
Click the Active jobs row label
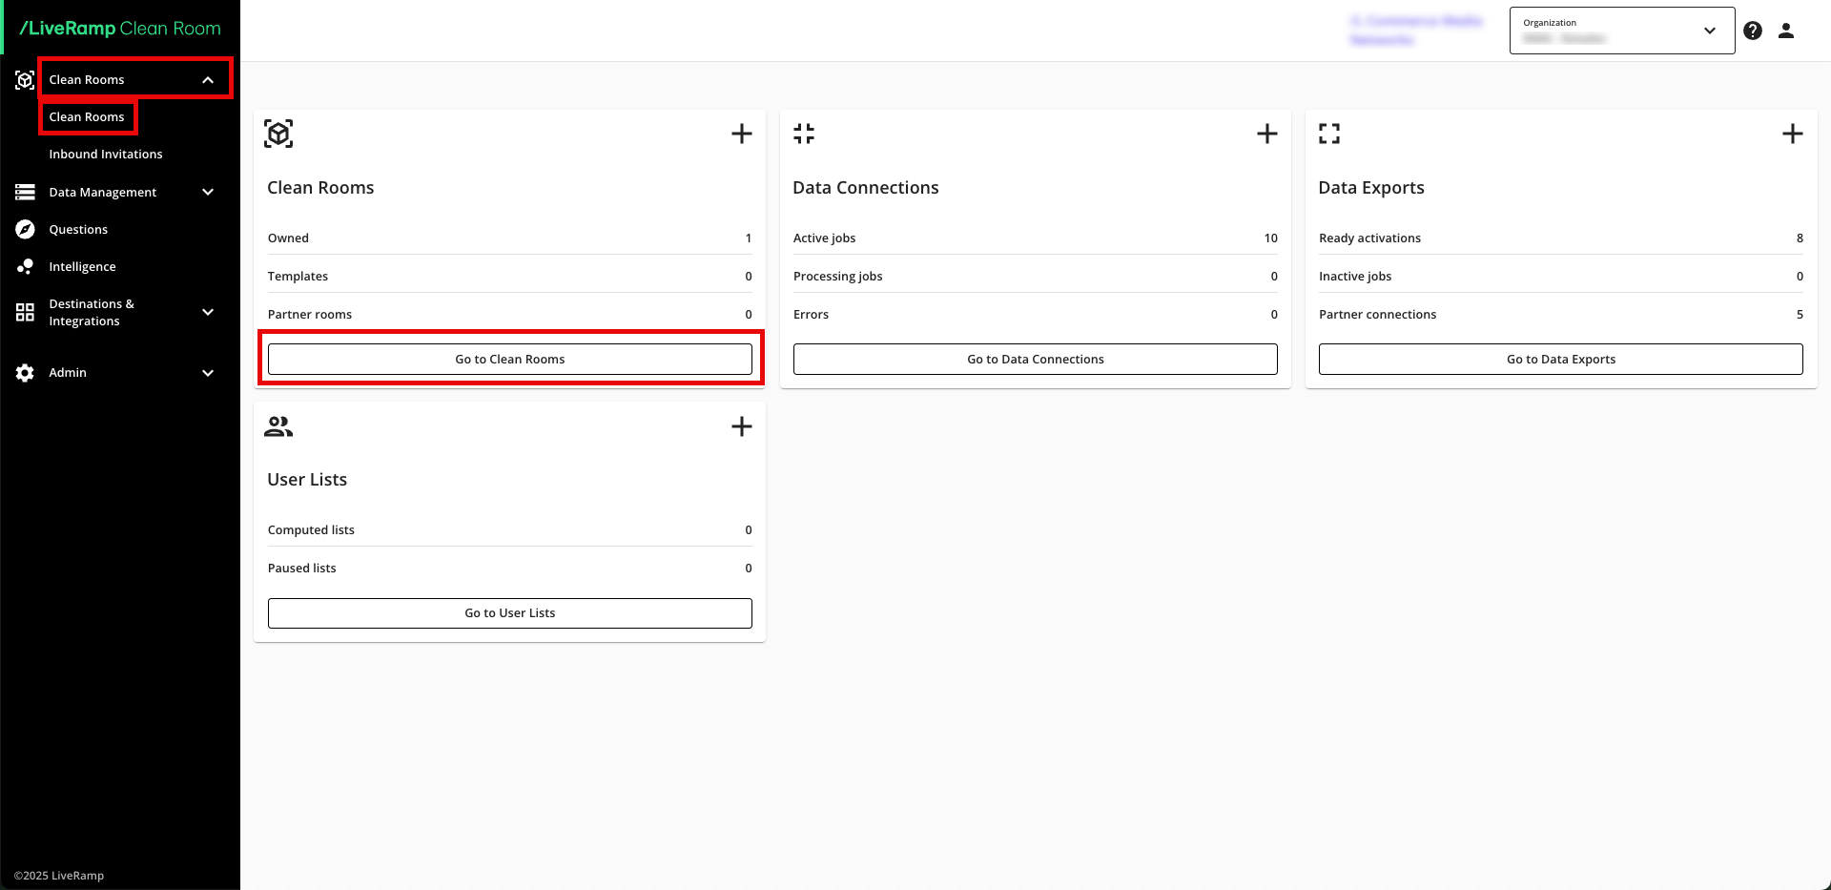825,238
